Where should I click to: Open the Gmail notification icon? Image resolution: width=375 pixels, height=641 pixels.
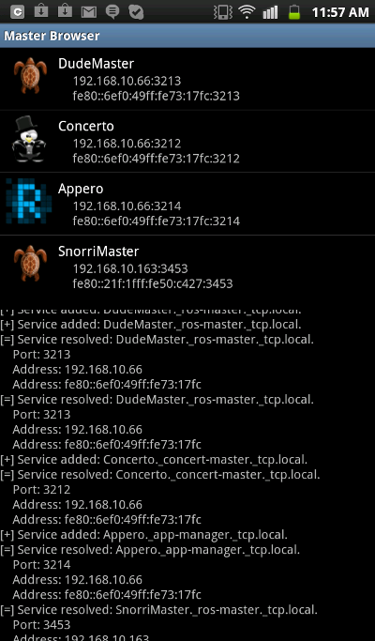point(89,12)
